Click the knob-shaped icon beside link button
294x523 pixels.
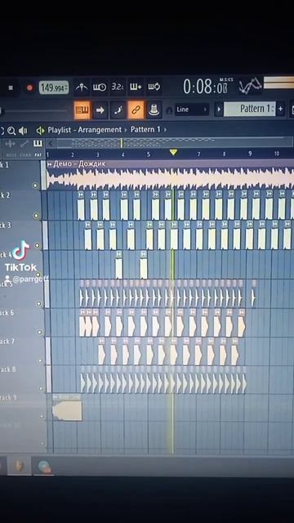pos(154,110)
